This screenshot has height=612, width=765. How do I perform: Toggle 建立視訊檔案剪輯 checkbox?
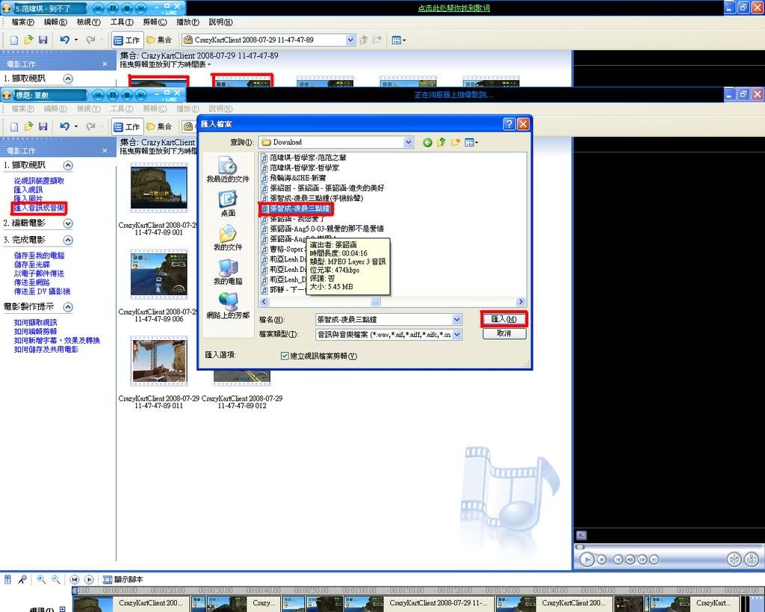(285, 356)
